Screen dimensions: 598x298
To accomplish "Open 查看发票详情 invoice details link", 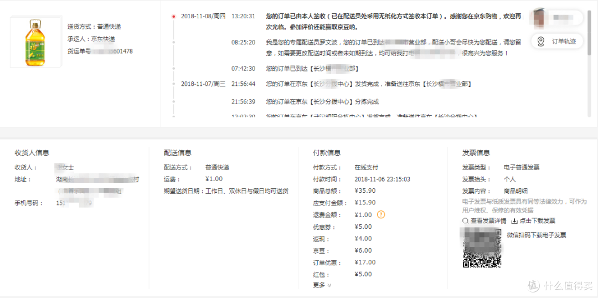I will 488,220.
